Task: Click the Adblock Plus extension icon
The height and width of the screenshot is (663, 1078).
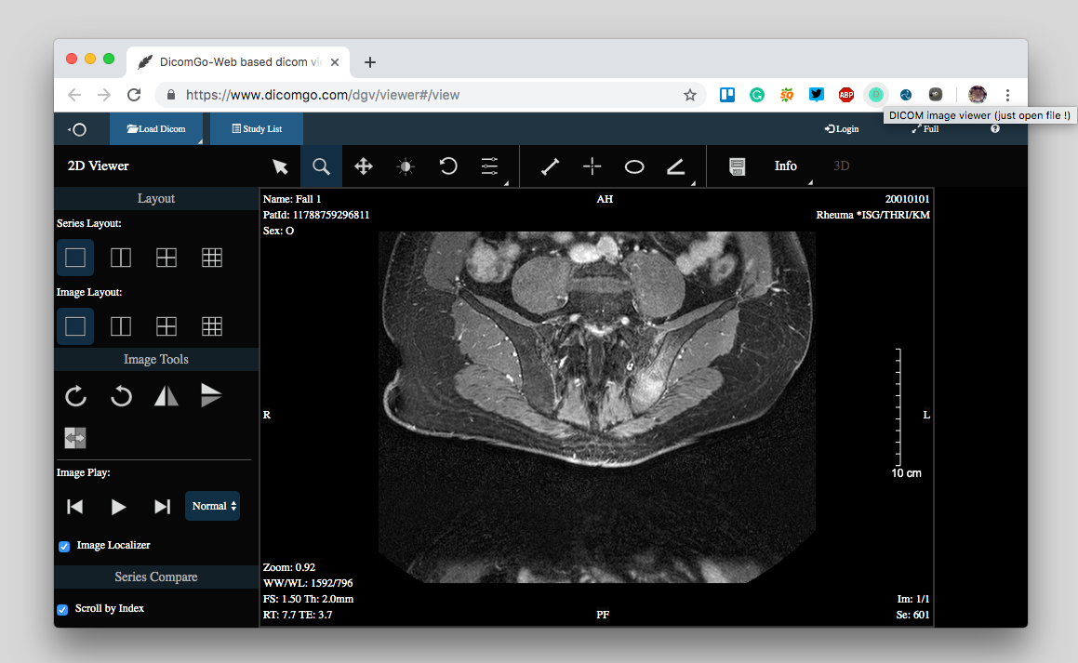Action: pos(846,95)
